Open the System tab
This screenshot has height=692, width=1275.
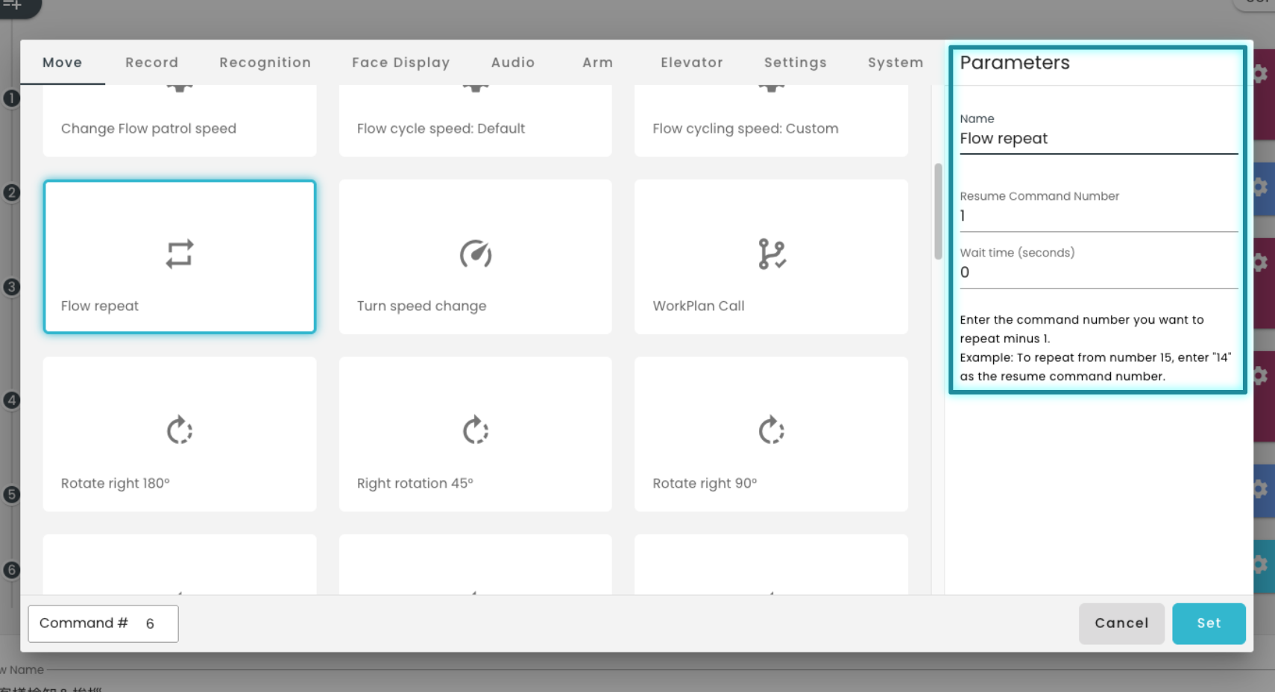click(x=895, y=63)
